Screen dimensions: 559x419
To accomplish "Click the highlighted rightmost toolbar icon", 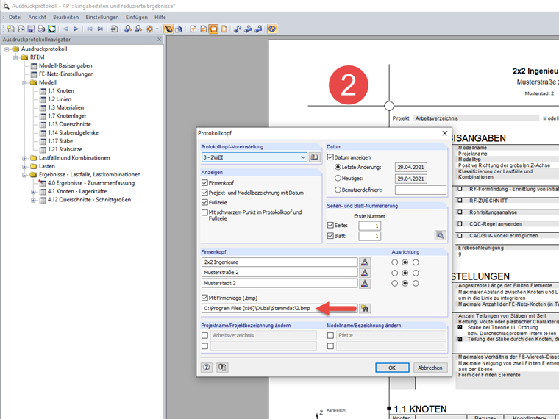I will (x=271, y=29).
